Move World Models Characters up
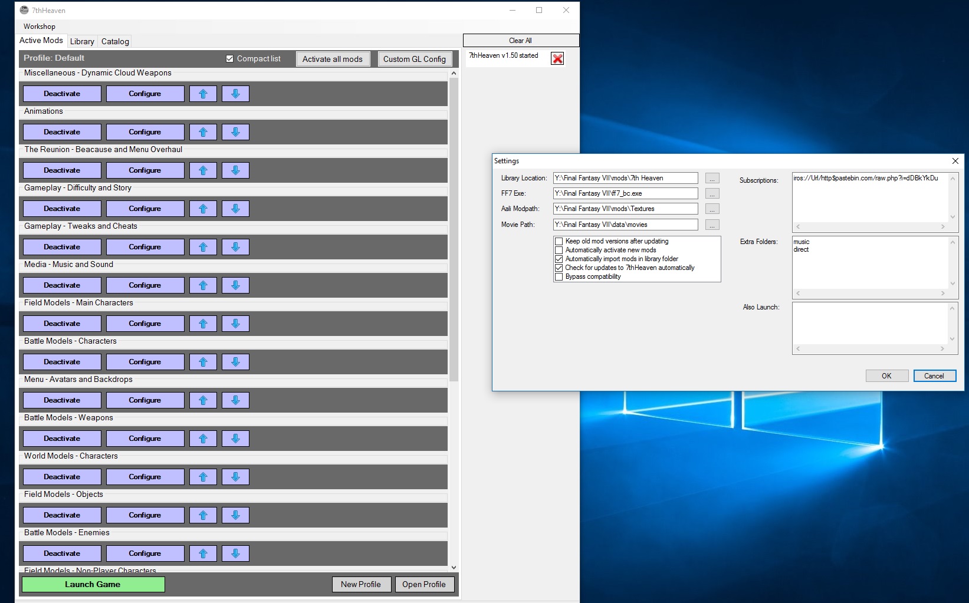Screen dimensions: 969x603 203,477
